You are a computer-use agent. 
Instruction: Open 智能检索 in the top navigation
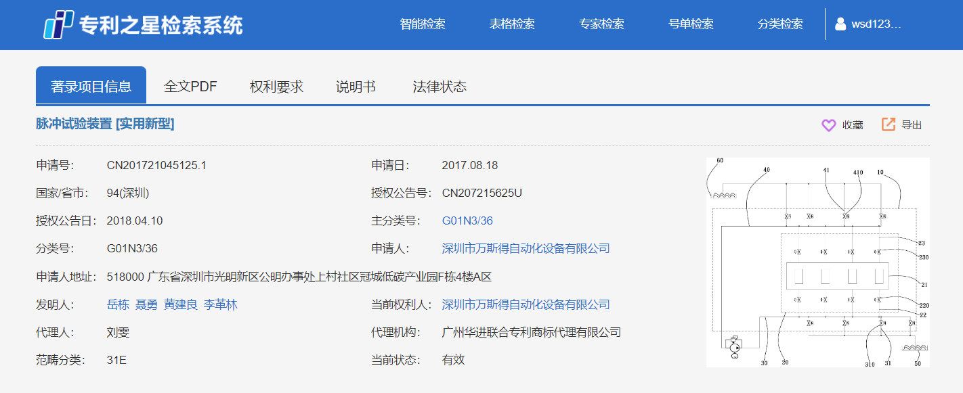coord(423,24)
